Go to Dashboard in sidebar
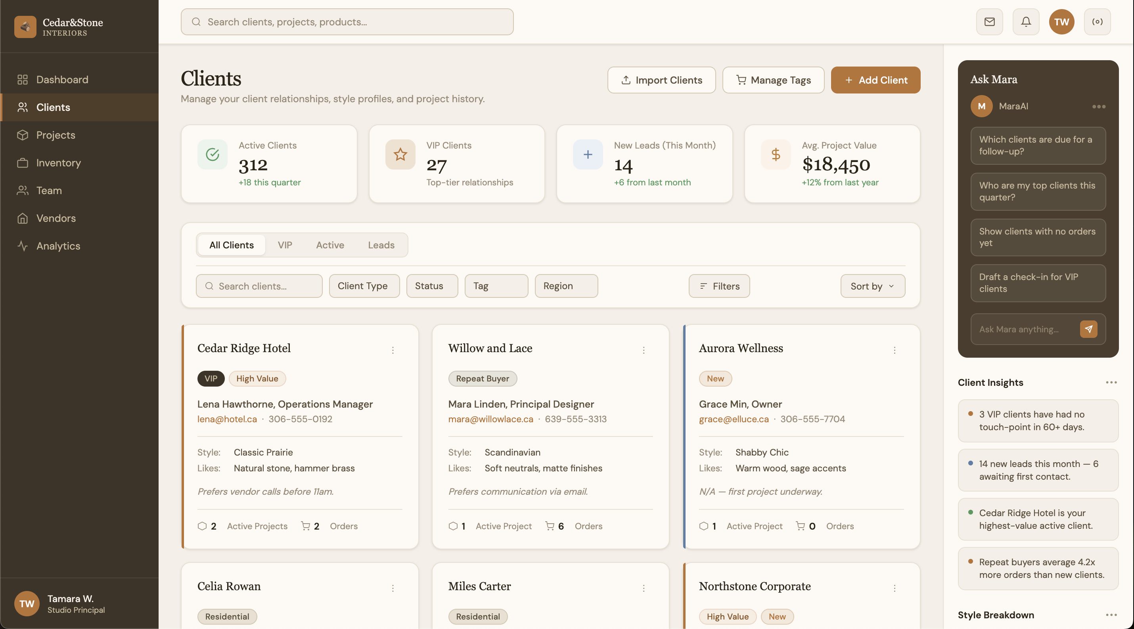This screenshot has height=629, width=1134. click(x=79, y=80)
